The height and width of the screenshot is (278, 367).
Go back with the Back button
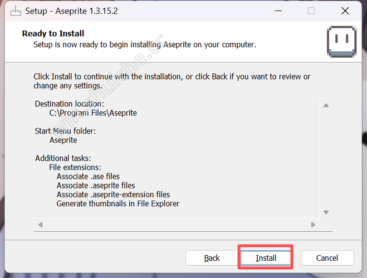point(212,258)
